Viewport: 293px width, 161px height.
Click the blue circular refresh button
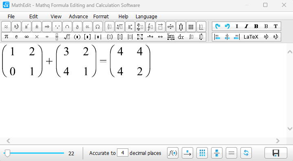point(246,153)
